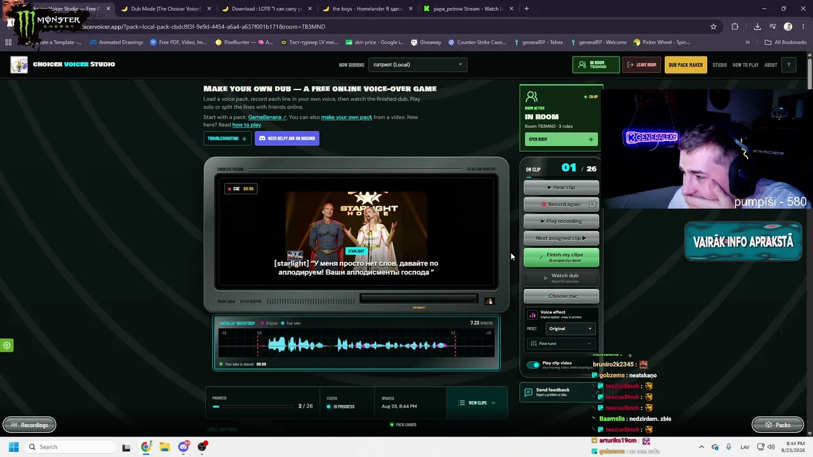813x457 pixels.
Task: Open the browser Extensions puzzle icon
Action: pos(735,27)
